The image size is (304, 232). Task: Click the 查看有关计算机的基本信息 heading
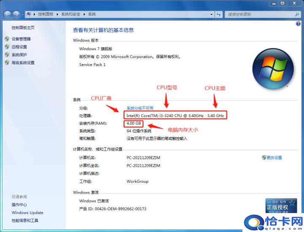pyautogui.click(x=103, y=30)
